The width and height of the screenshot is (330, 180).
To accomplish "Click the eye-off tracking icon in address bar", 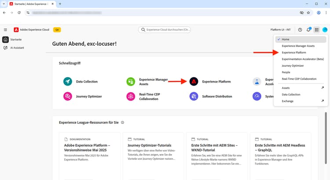I will (x=301, y=13).
